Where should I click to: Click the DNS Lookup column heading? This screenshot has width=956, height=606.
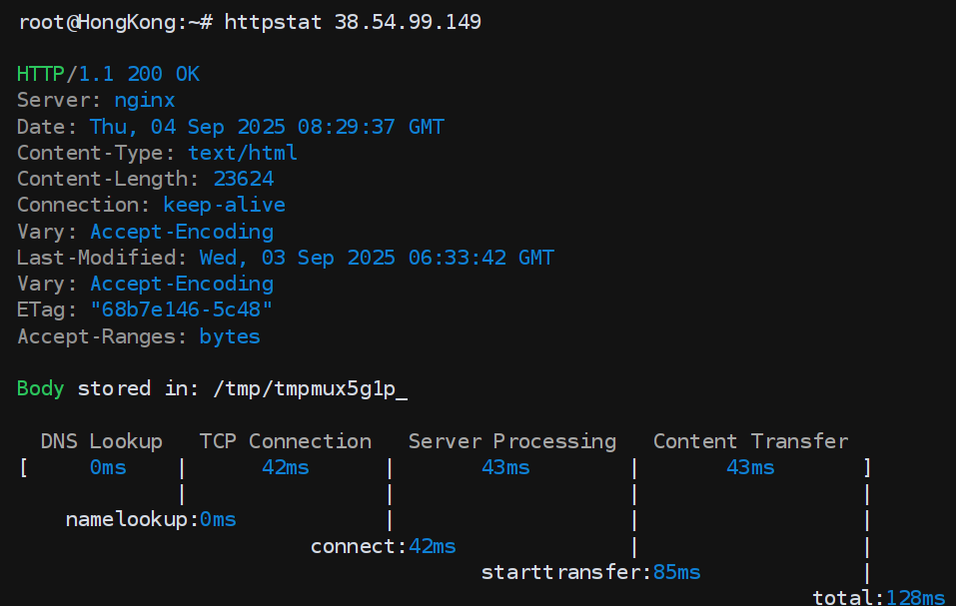coord(101,441)
